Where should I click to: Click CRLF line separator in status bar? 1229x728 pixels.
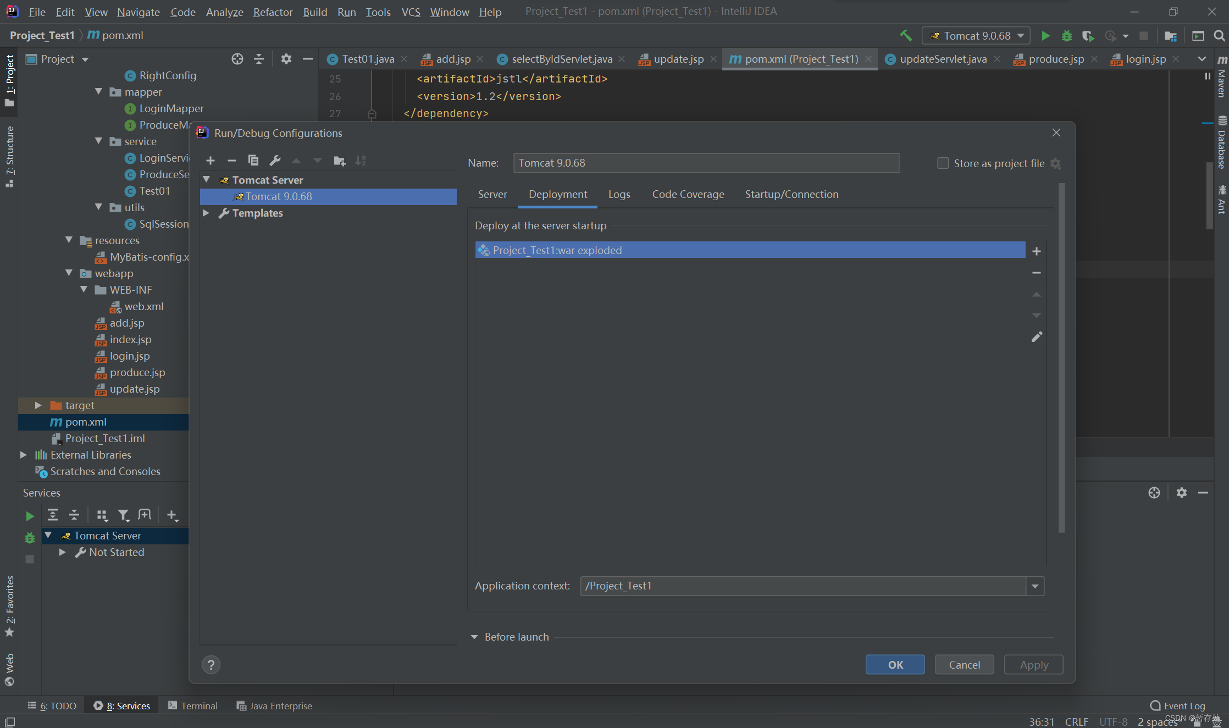click(1076, 721)
